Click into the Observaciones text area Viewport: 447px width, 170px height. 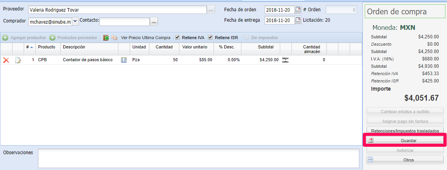(198, 158)
